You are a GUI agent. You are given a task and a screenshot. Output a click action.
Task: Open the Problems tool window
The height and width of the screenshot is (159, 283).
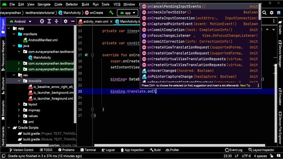tap(66, 150)
